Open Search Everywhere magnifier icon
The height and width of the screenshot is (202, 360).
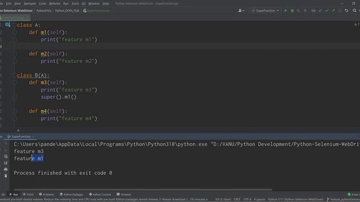pos(354,11)
